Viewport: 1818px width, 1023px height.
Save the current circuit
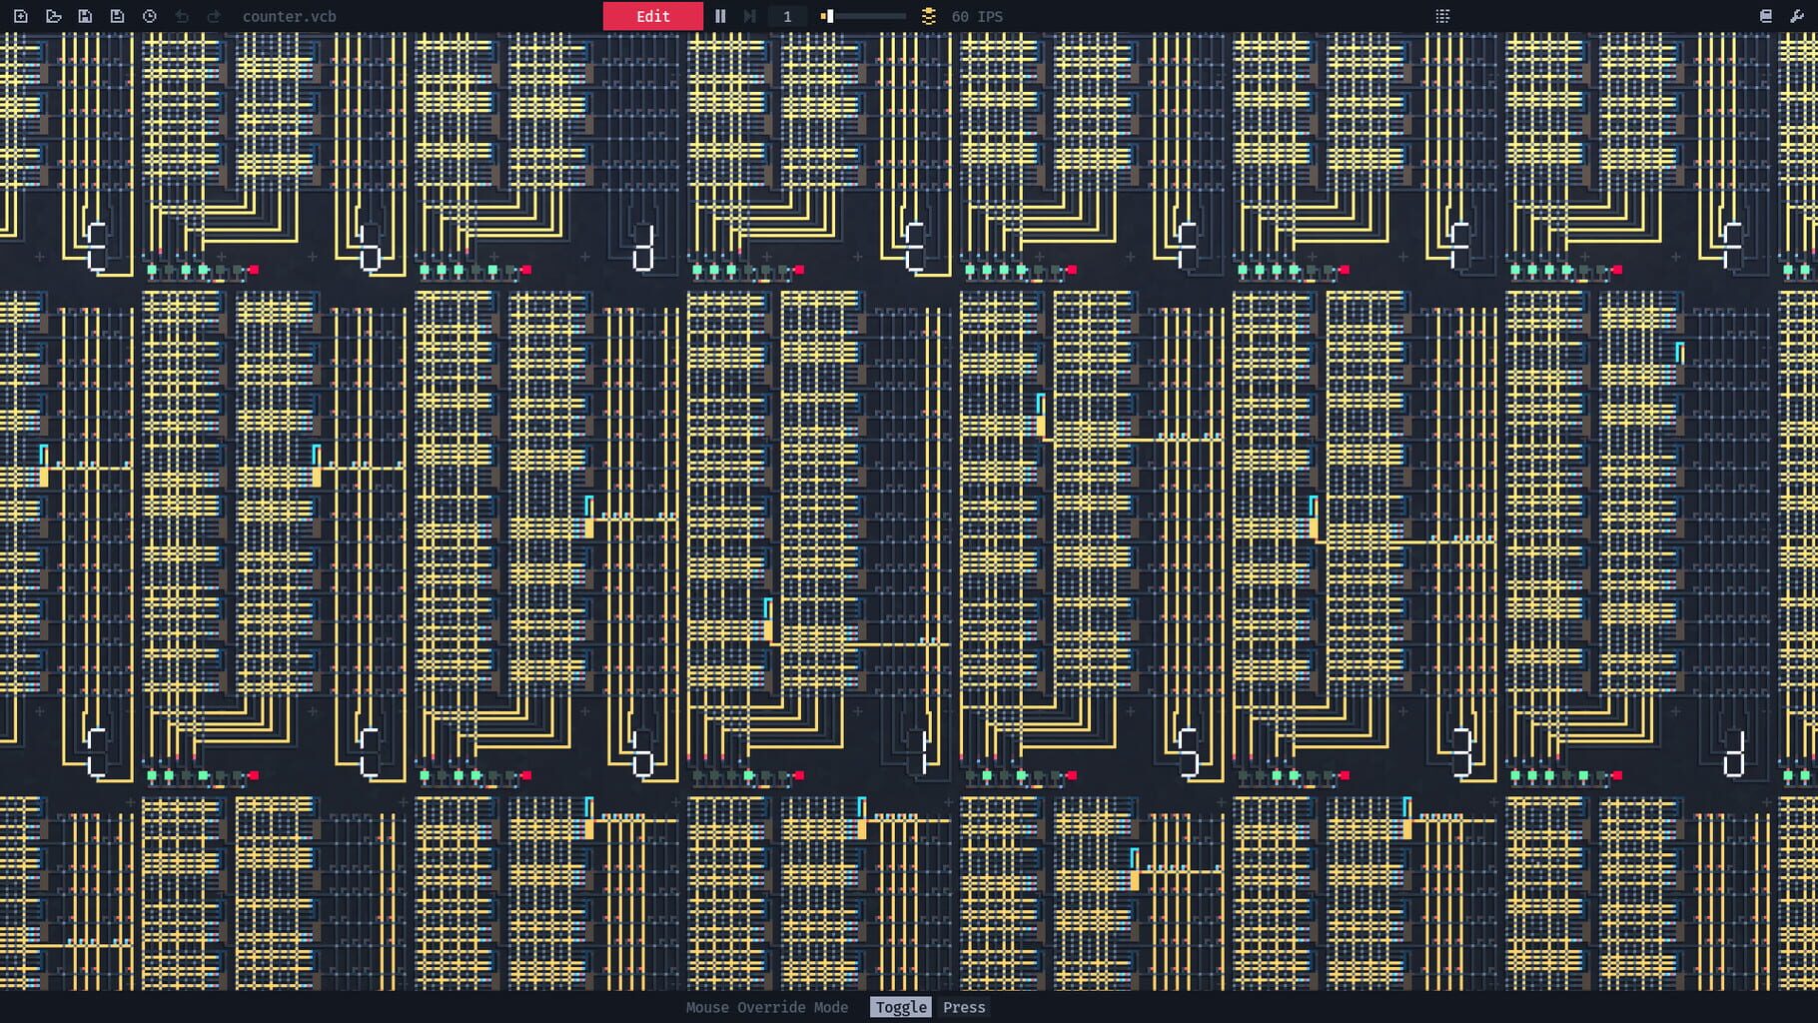[85, 16]
